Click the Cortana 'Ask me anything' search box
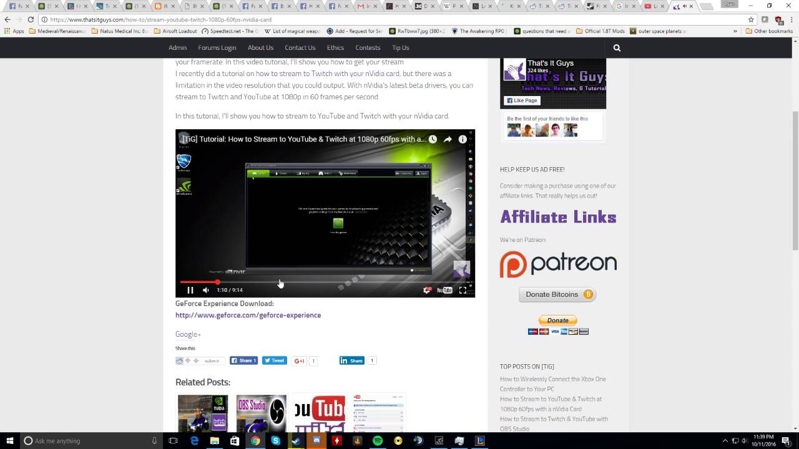 91,441
